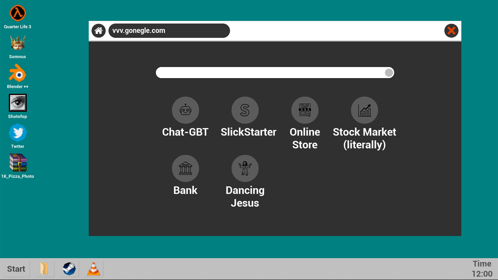The height and width of the screenshot is (280, 498).
Task: Open the Steam-like app in the taskbar
Action: 69,269
